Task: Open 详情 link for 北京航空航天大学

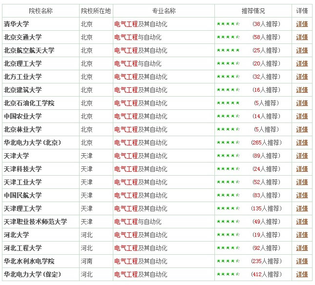Action: coord(302,50)
